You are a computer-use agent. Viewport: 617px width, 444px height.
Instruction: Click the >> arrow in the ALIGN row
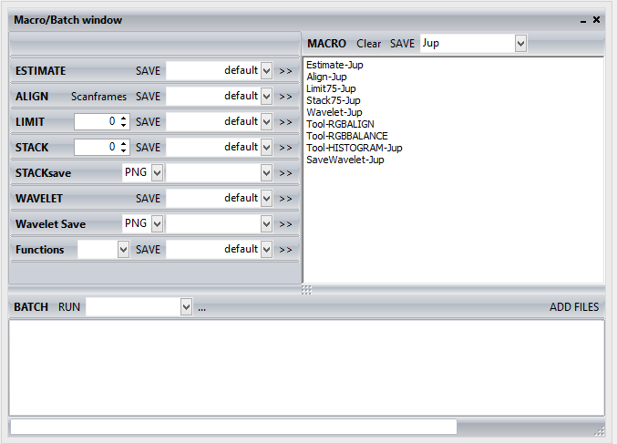[285, 97]
